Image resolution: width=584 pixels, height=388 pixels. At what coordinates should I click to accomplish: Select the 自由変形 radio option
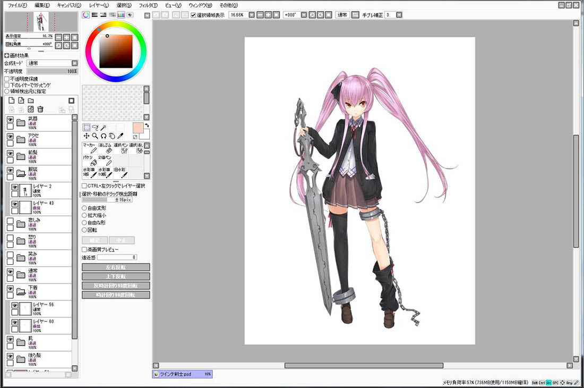click(x=84, y=208)
